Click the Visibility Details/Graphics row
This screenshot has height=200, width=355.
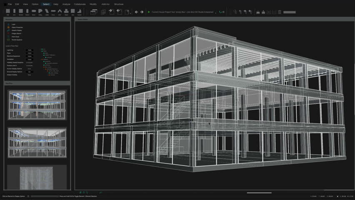coord(20,62)
